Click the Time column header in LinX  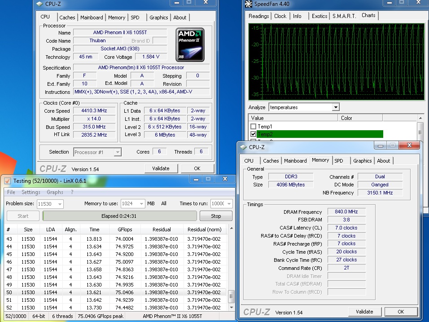tap(94, 229)
